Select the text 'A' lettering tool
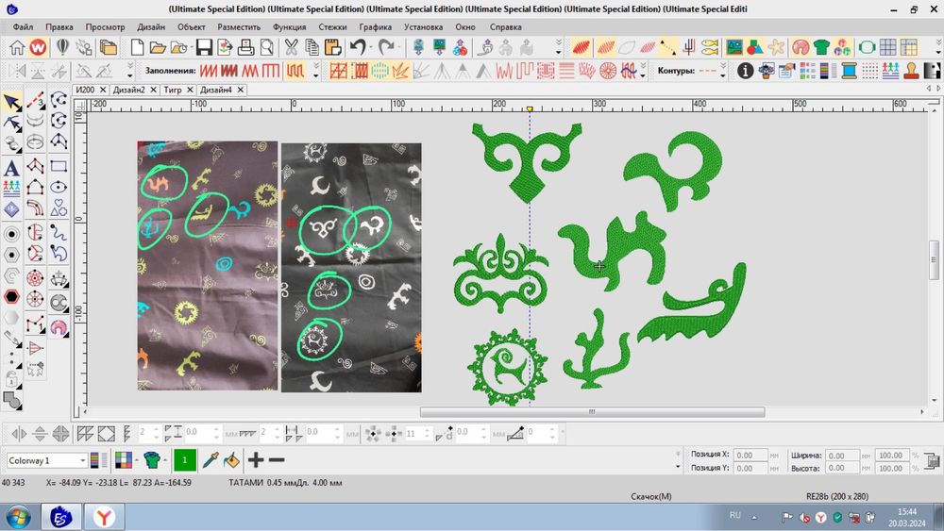The image size is (944, 531). pos(12,168)
